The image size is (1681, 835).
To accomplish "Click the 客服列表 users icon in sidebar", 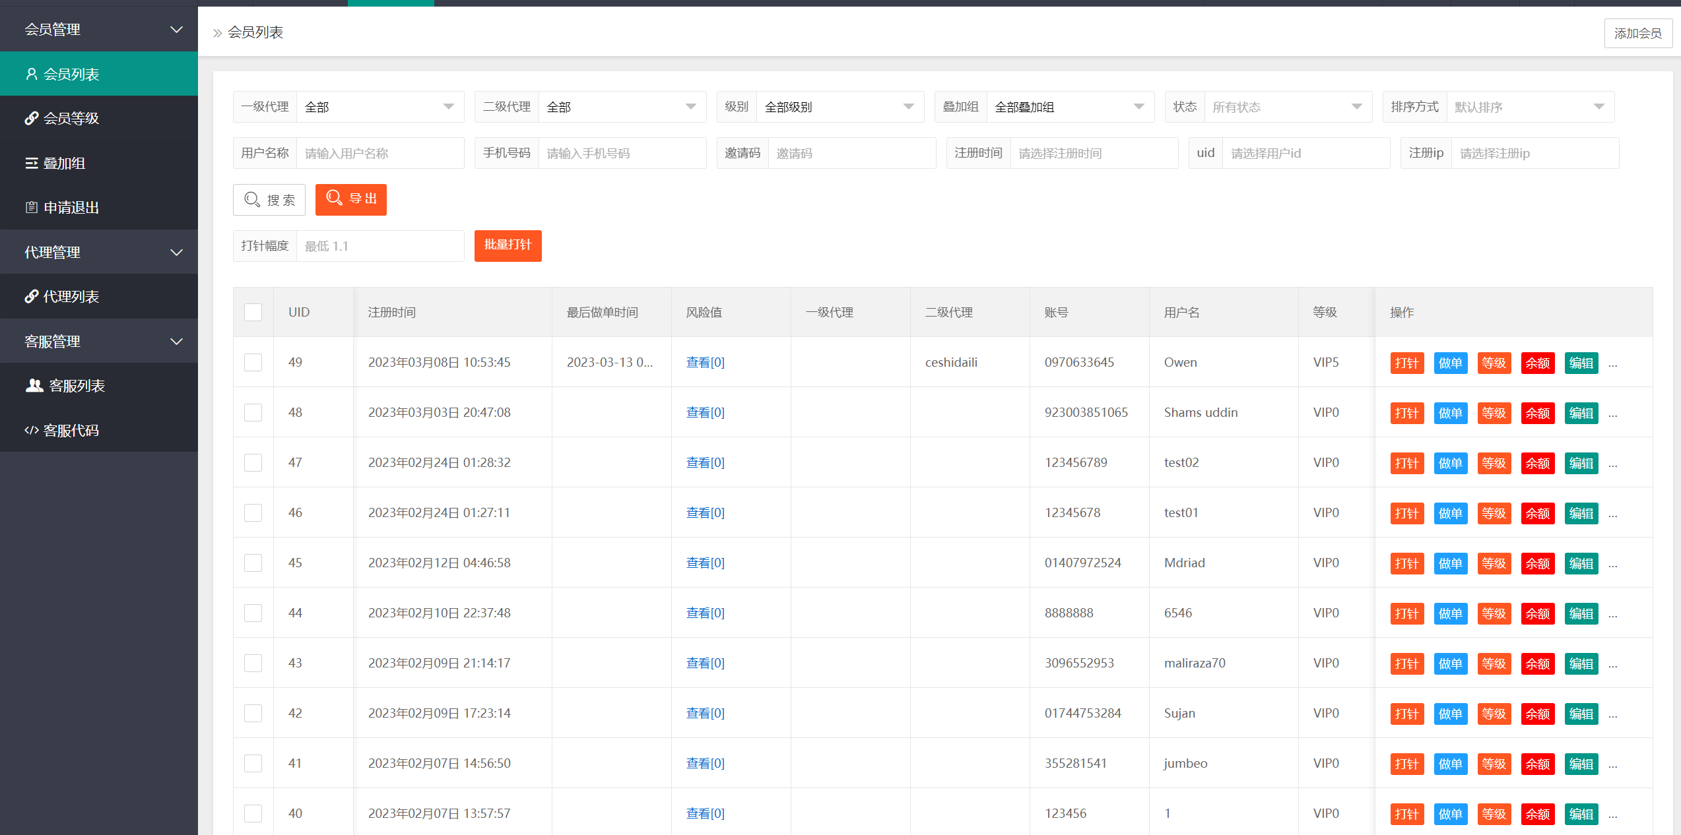I will point(34,385).
